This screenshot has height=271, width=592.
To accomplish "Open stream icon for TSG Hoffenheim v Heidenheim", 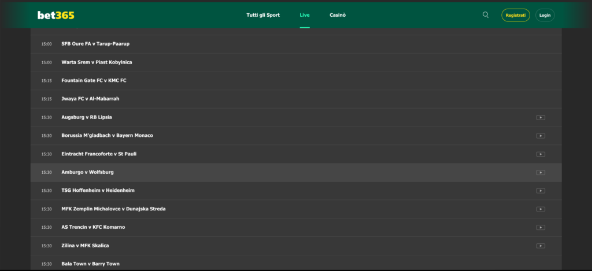I will [541, 191].
